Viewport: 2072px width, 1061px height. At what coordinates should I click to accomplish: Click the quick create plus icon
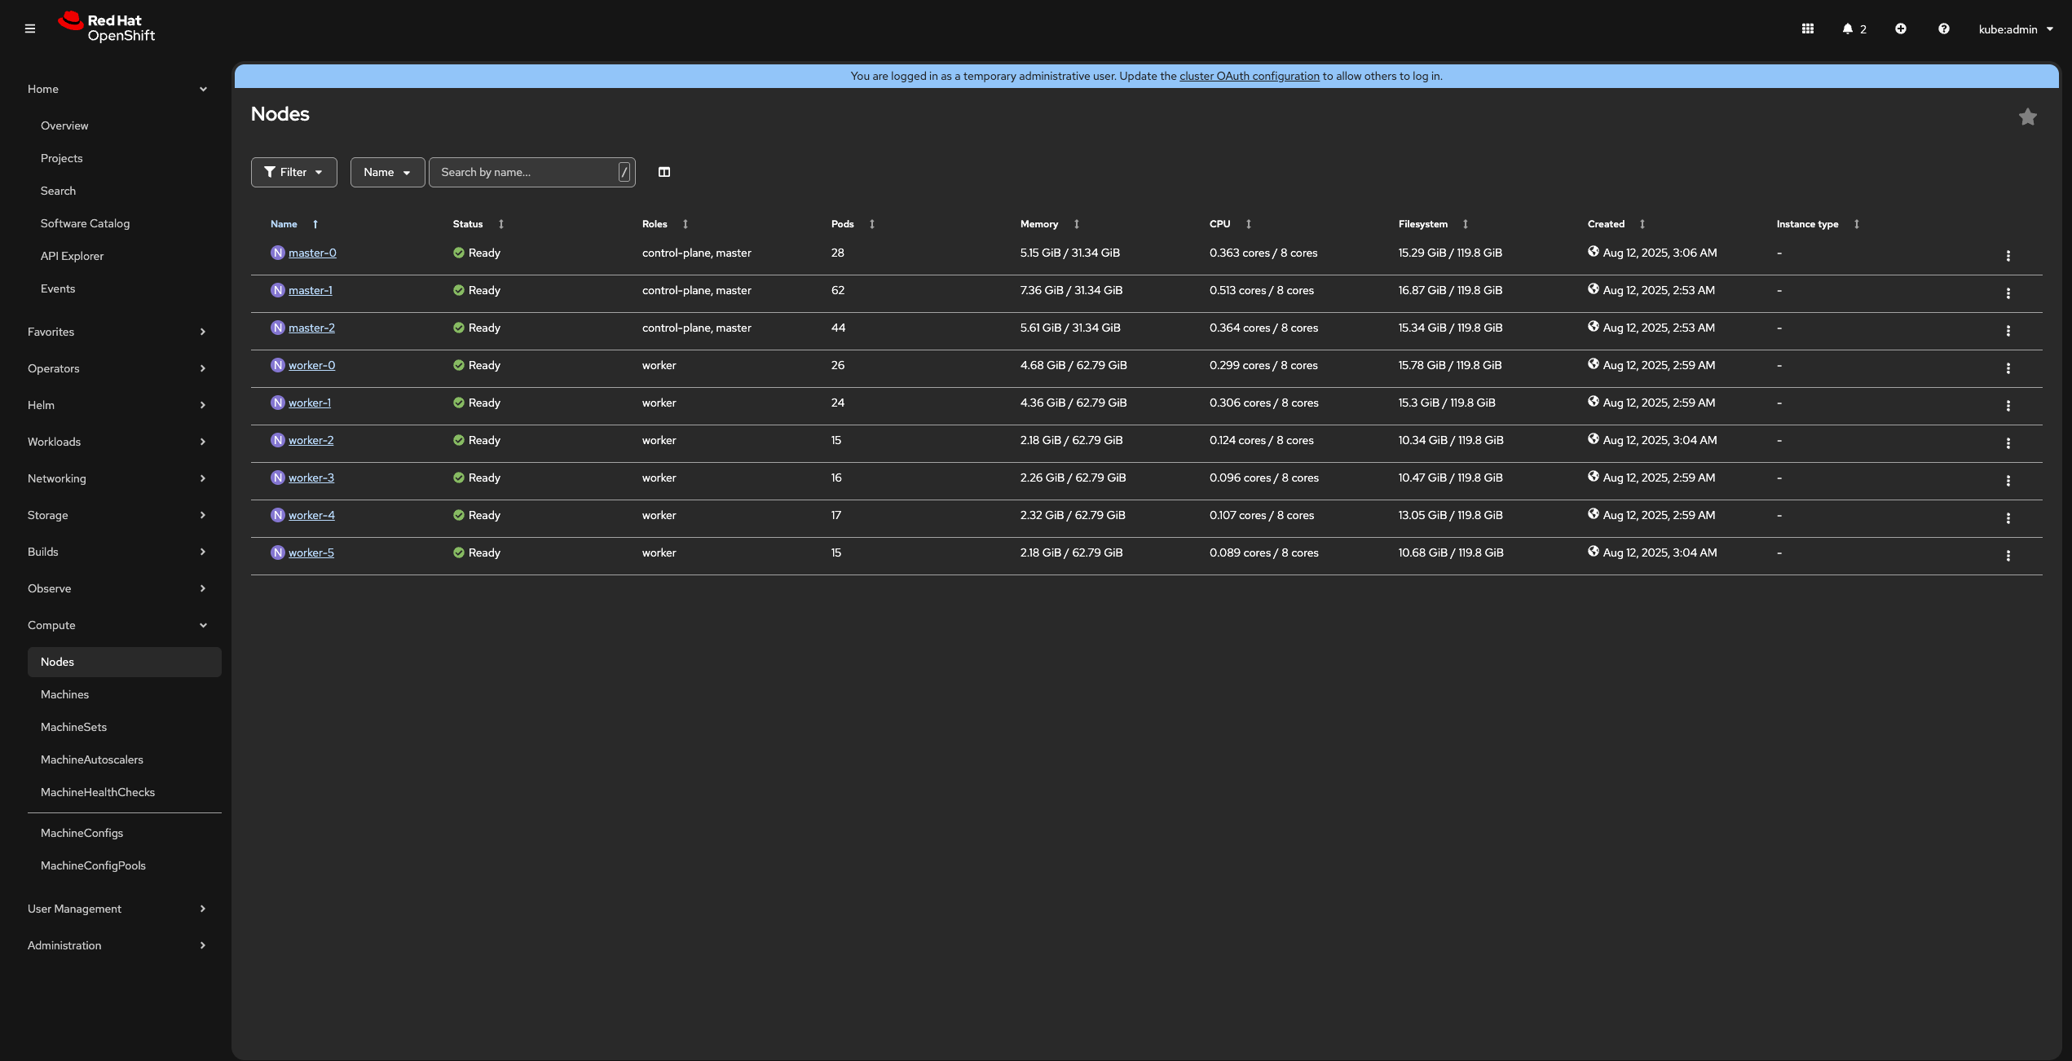pos(1900,29)
